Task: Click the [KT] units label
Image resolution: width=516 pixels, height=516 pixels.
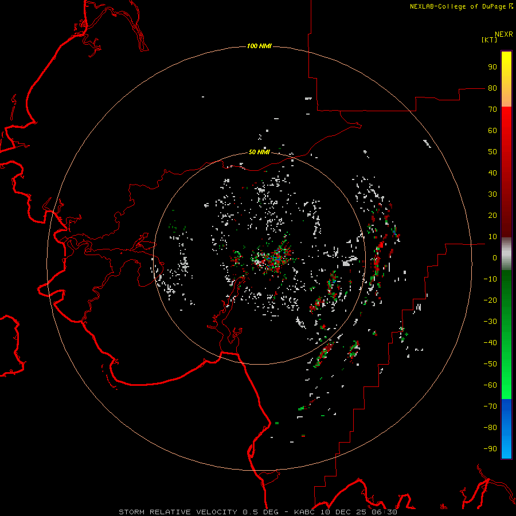Action: point(490,40)
